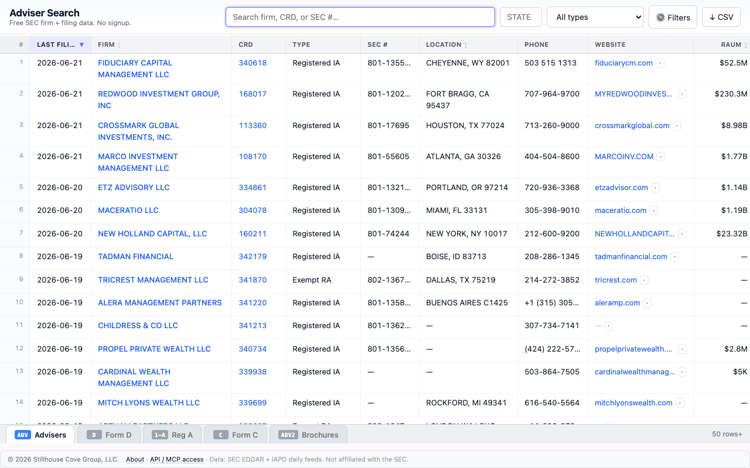This screenshot has width=750, height=468.
Task: Switch to the Brochures tab
Action: tap(308, 435)
